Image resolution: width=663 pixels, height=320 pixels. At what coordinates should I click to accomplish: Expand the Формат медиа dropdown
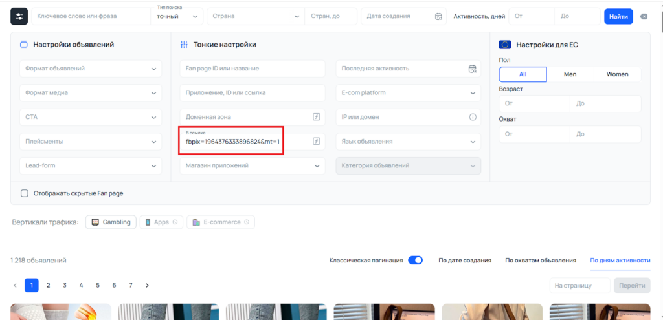[x=91, y=93]
